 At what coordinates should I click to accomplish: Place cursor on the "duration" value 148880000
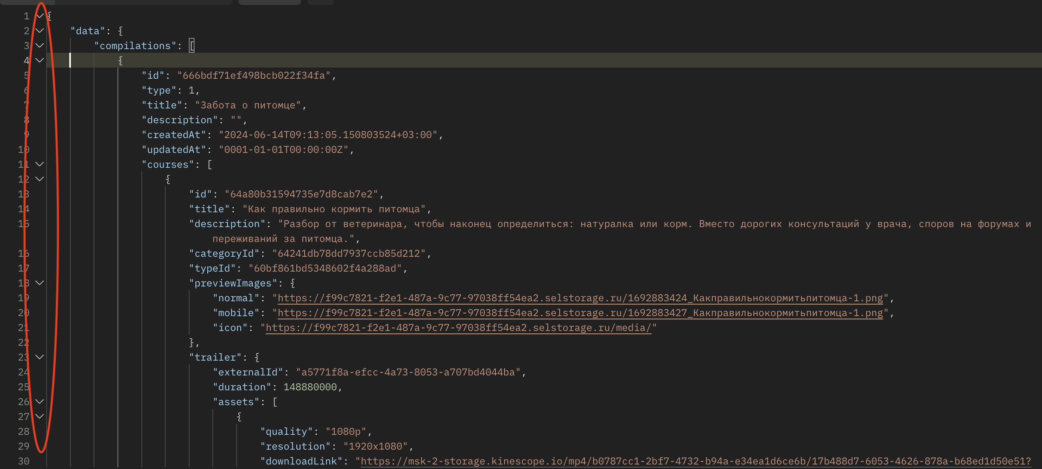point(310,387)
